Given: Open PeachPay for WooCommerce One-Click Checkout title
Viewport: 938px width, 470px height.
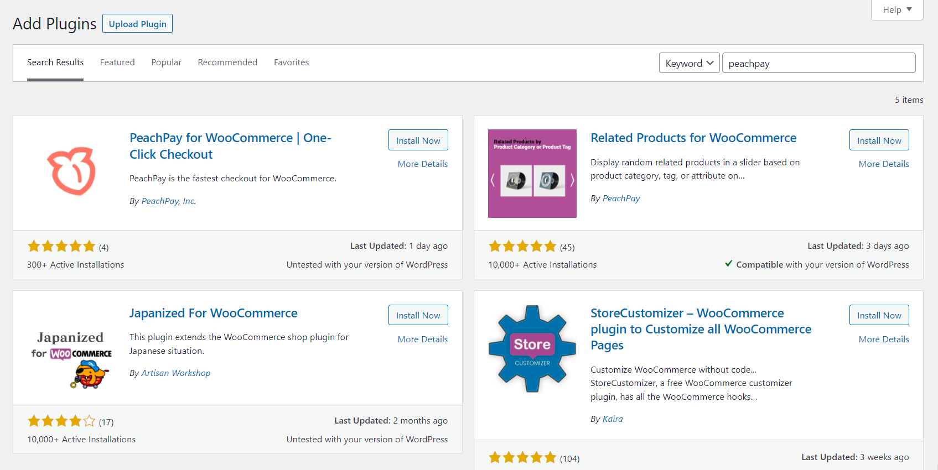Looking at the screenshot, I should pos(230,146).
